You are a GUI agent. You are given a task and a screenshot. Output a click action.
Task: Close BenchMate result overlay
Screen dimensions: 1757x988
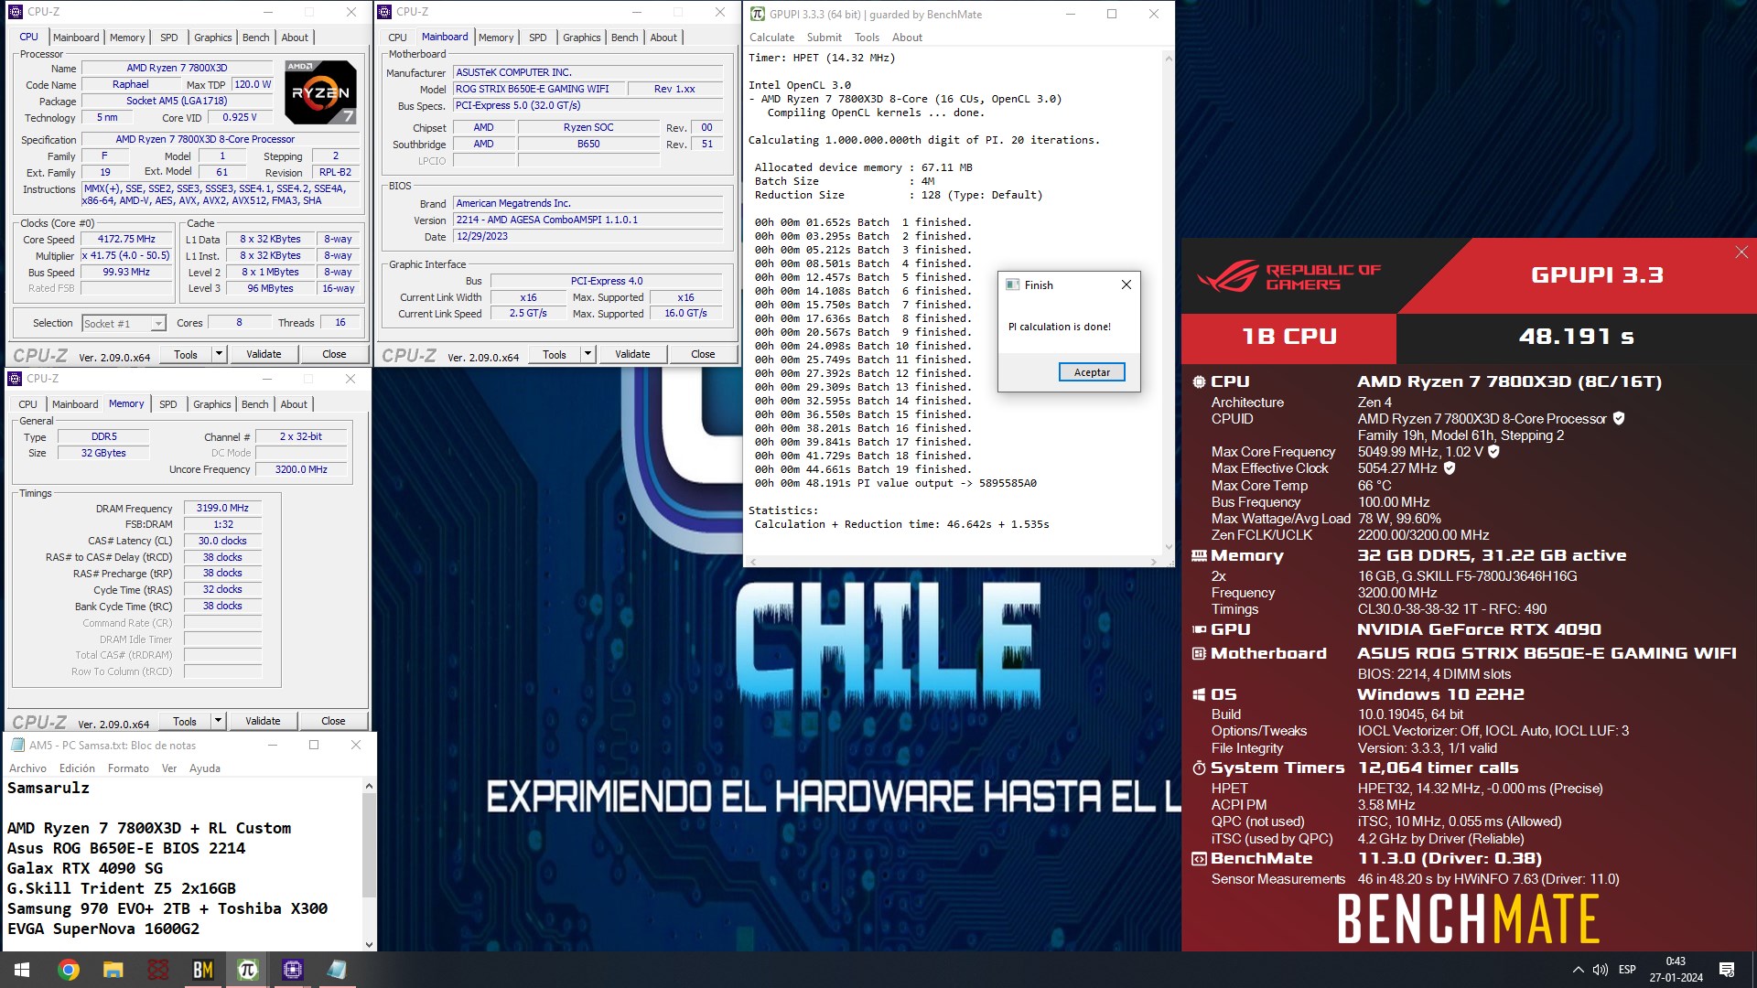click(x=1741, y=252)
